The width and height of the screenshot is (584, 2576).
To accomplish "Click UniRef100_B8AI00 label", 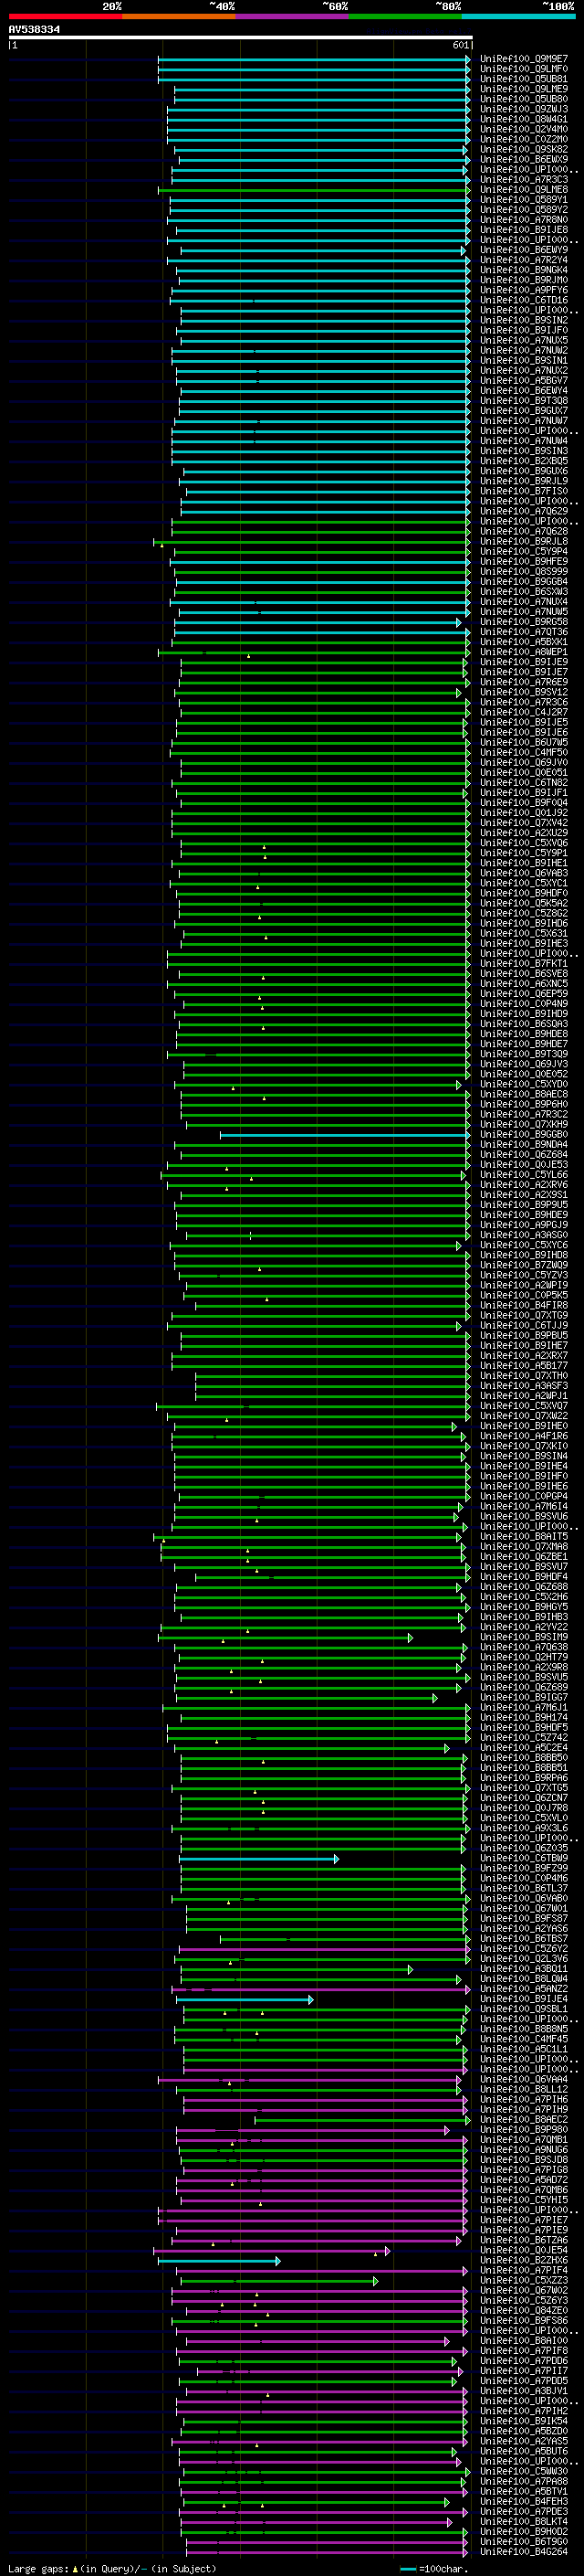I will (x=524, y=2340).
